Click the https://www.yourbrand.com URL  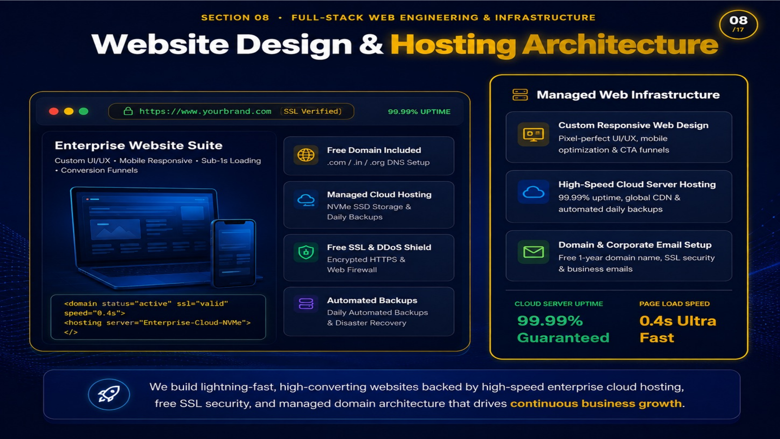205,111
